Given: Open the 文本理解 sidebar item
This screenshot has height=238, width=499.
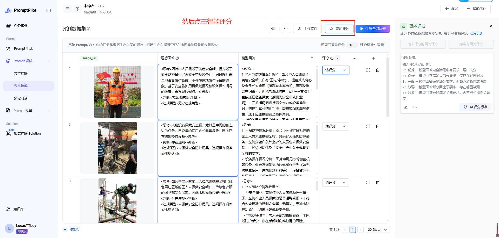Looking at the screenshot, I should click(21, 74).
